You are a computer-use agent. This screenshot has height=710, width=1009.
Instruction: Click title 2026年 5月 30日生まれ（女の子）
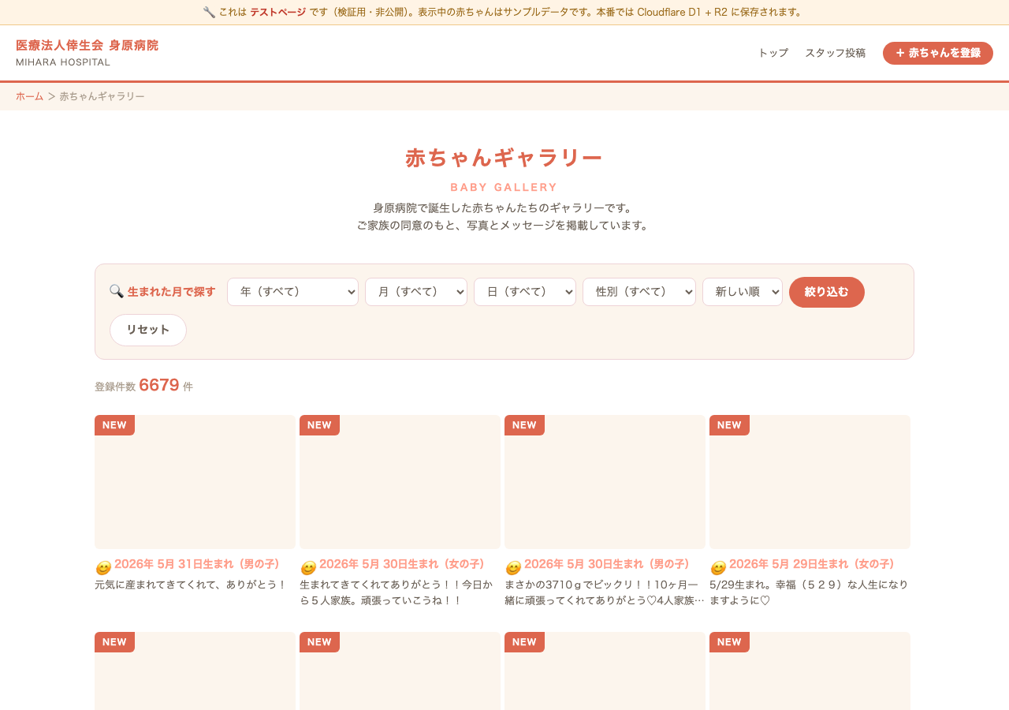click(402, 564)
